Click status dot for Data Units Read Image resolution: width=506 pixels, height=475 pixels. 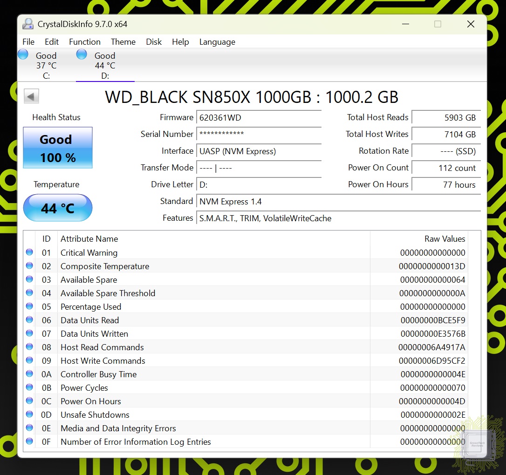[29, 320]
